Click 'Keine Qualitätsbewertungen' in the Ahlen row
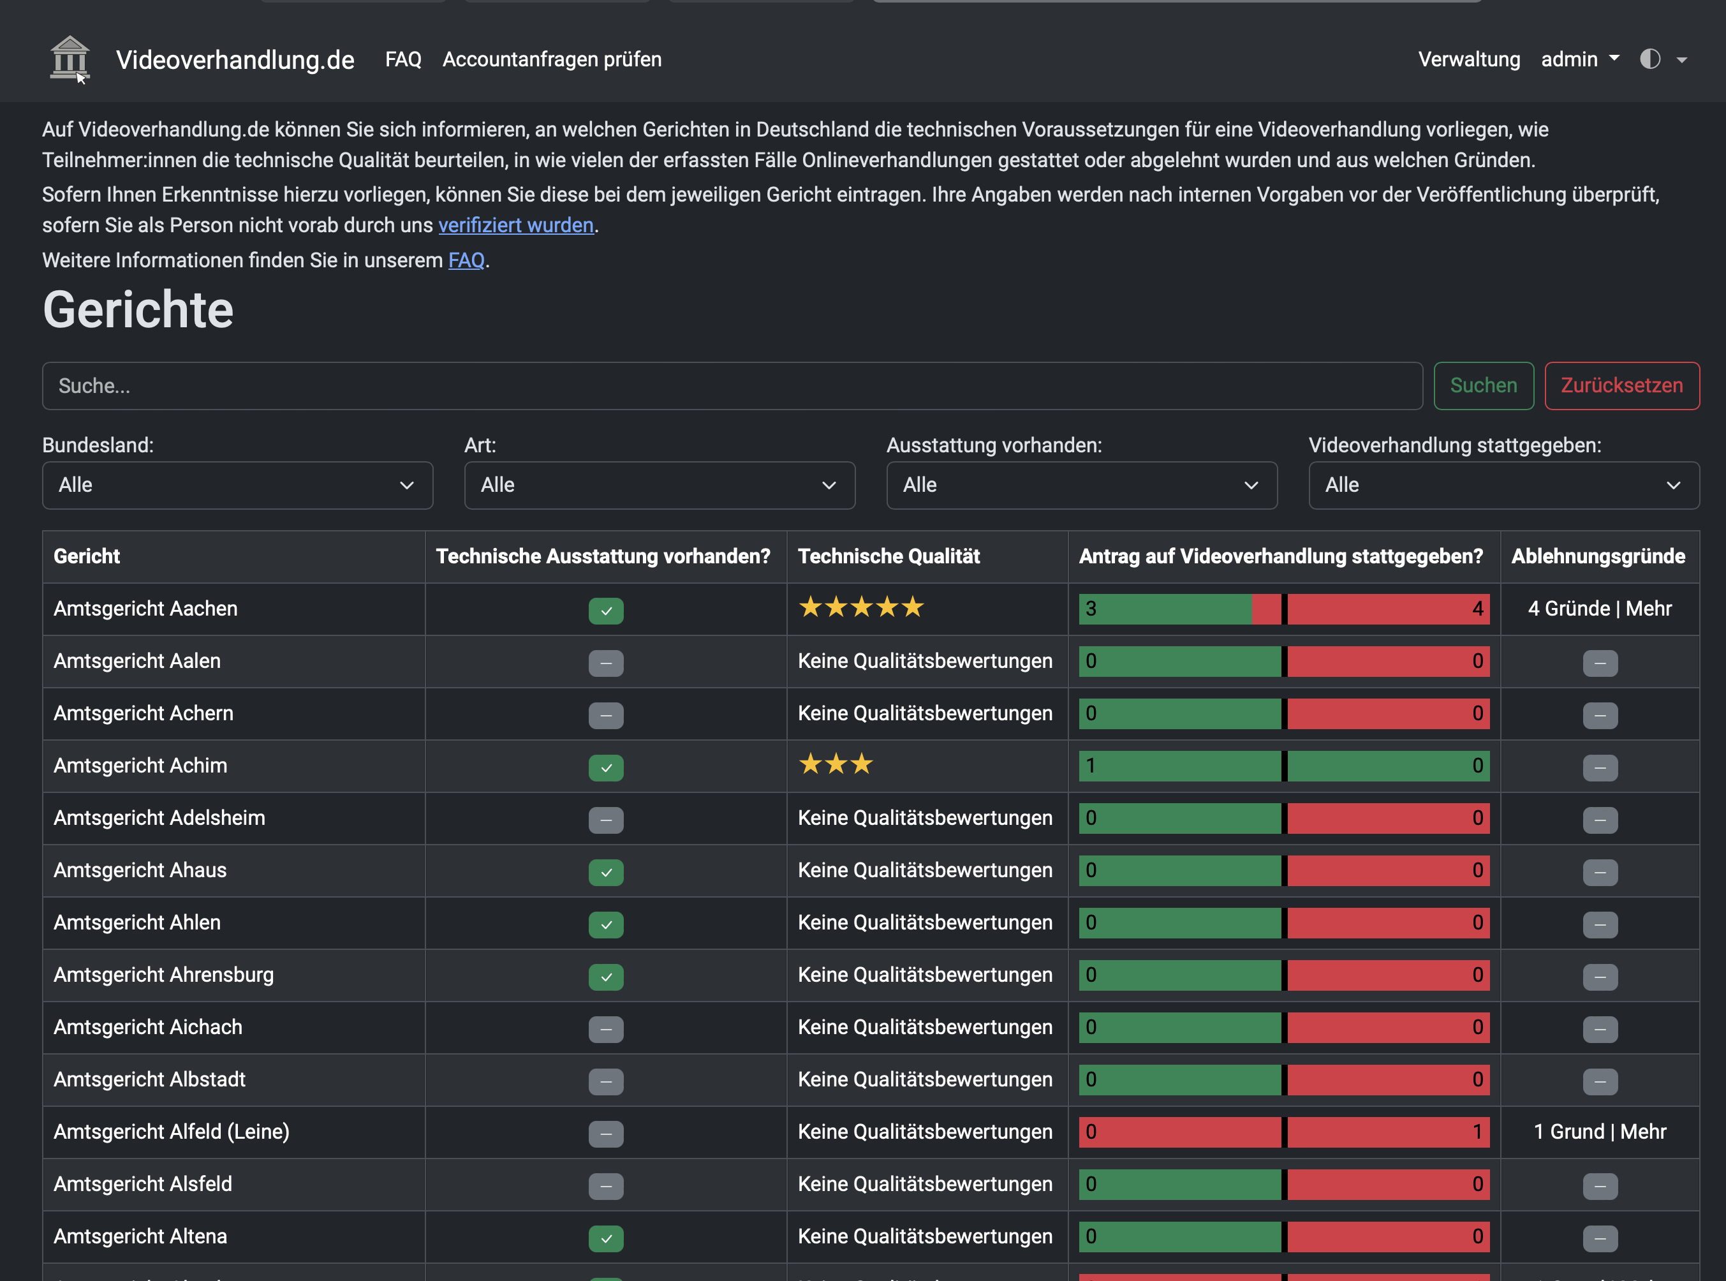 click(925, 922)
